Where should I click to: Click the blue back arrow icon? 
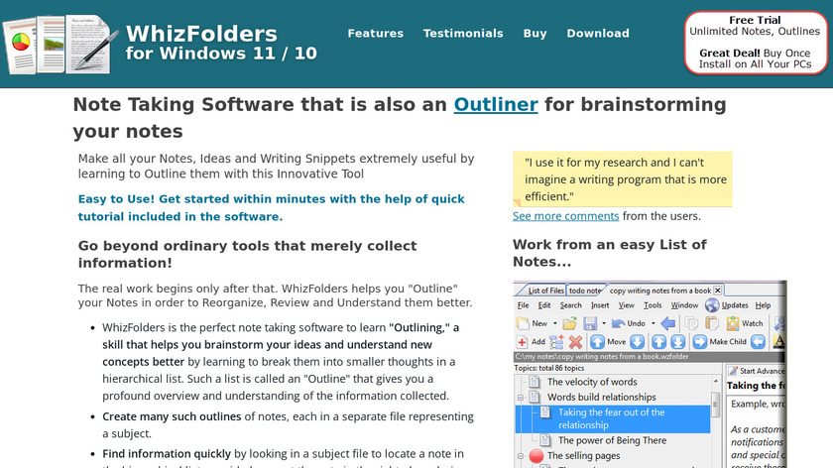point(667,323)
